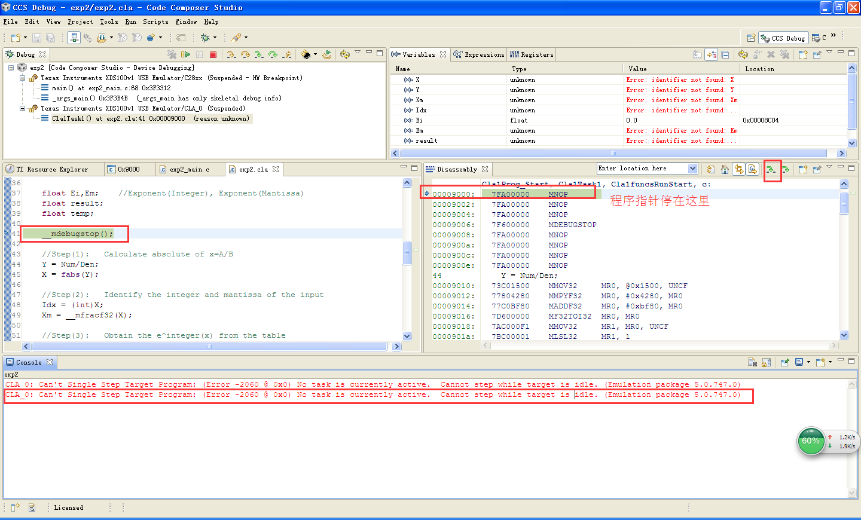861x520 pixels.
Task: Toggle Link with Active Debug Context in Disassembly
Action: click(x=739, y=170)
